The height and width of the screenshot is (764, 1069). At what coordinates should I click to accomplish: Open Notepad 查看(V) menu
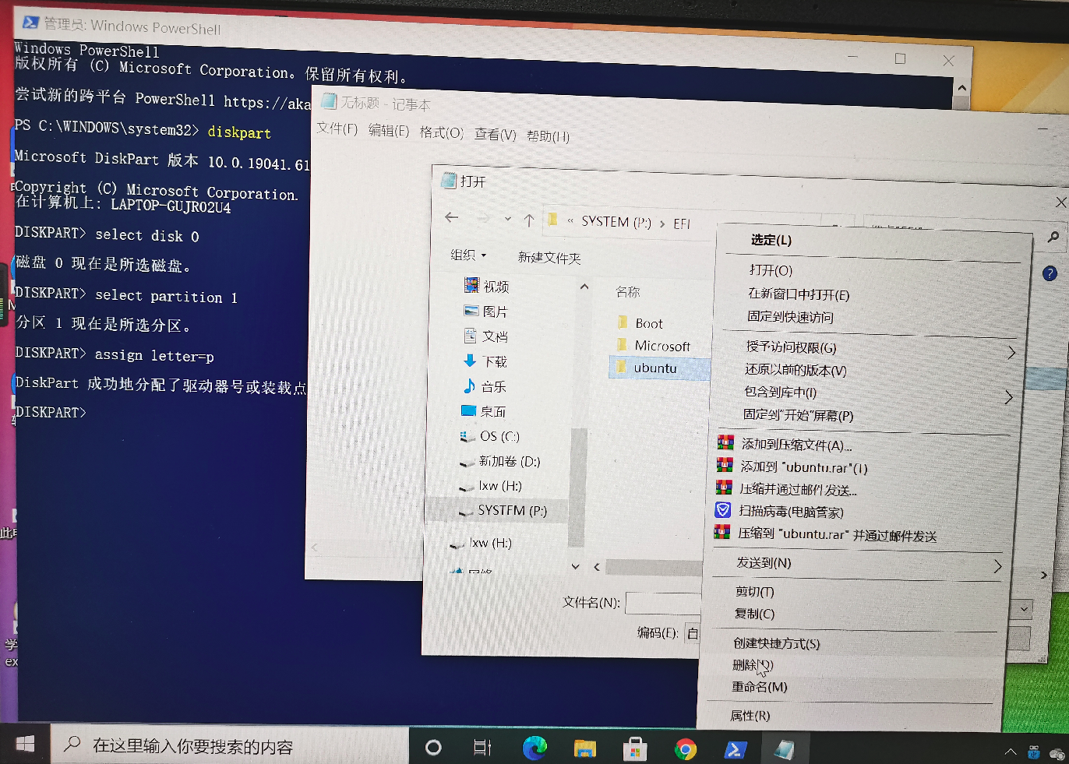pos(496,134)
